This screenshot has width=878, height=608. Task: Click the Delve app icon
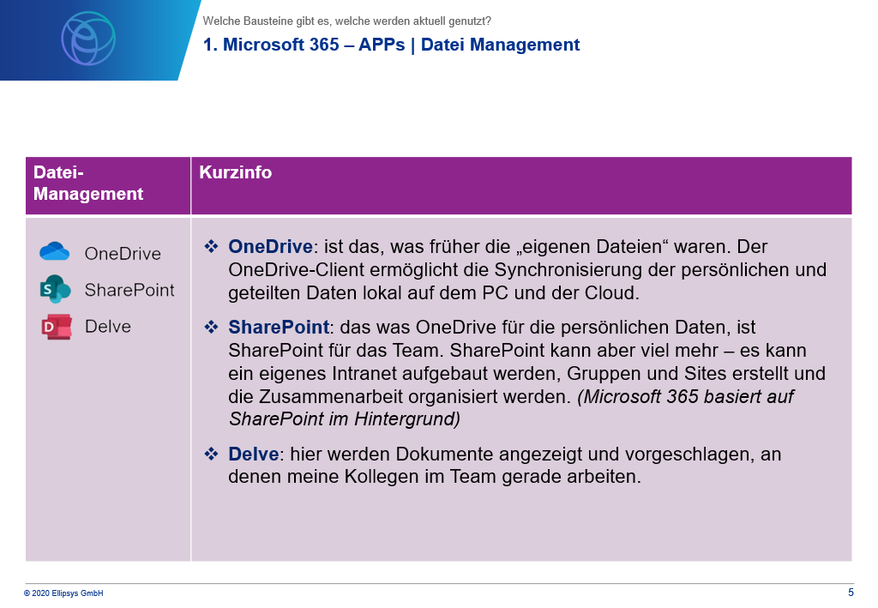tap(56, 327)
